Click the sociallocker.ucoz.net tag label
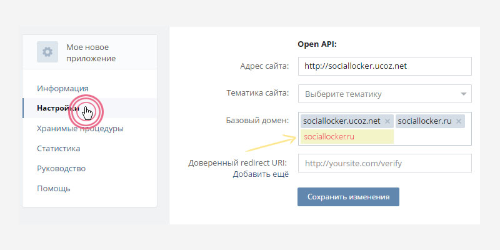 pos(341,121)
